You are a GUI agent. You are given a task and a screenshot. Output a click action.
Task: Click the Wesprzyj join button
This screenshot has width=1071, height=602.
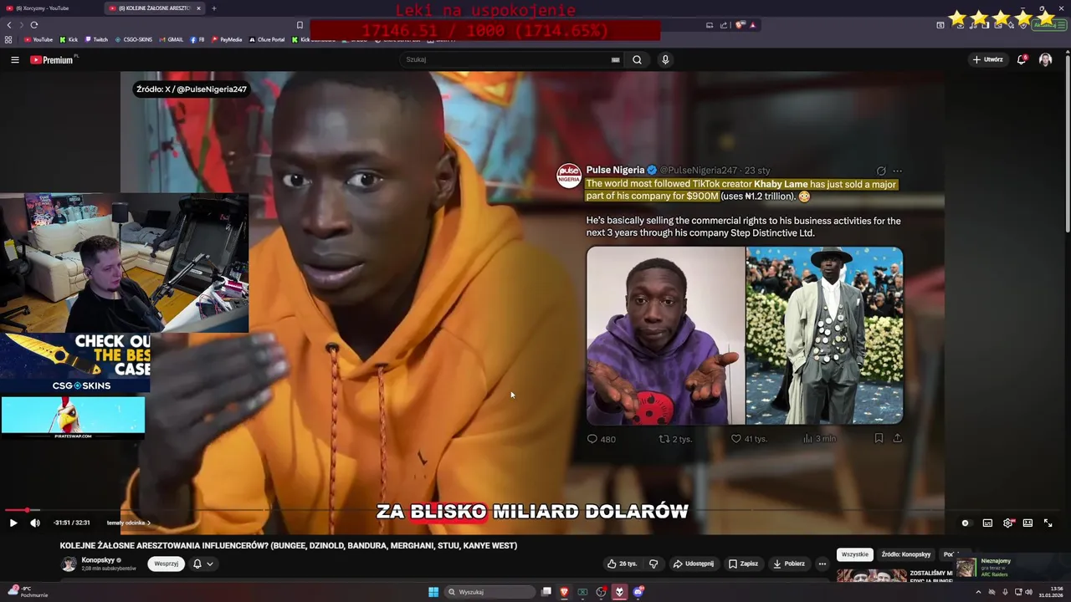click(x=166, y=564)
